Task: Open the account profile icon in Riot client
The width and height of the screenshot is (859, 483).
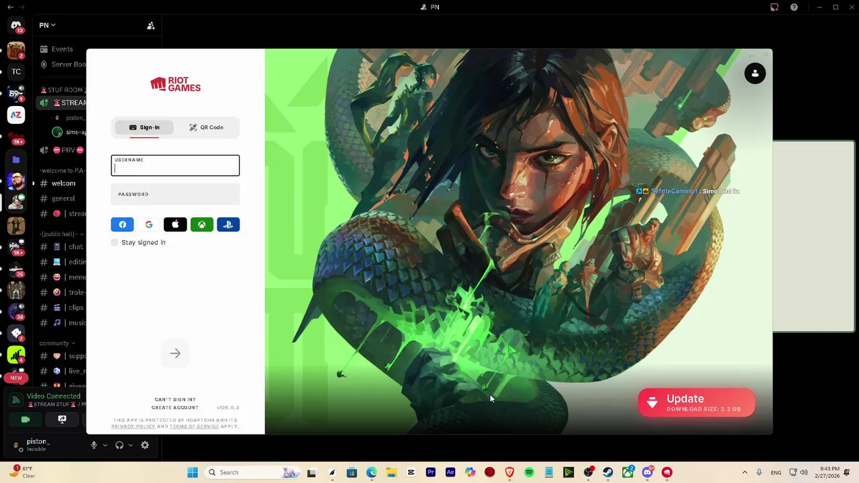Action: click(x=755, y=74)
